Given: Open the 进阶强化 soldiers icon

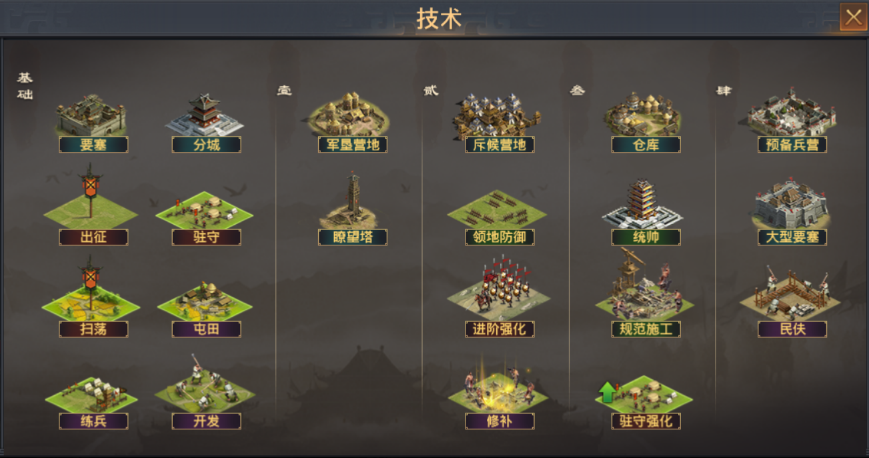Looking at the screenshot, I should (499, 289).
